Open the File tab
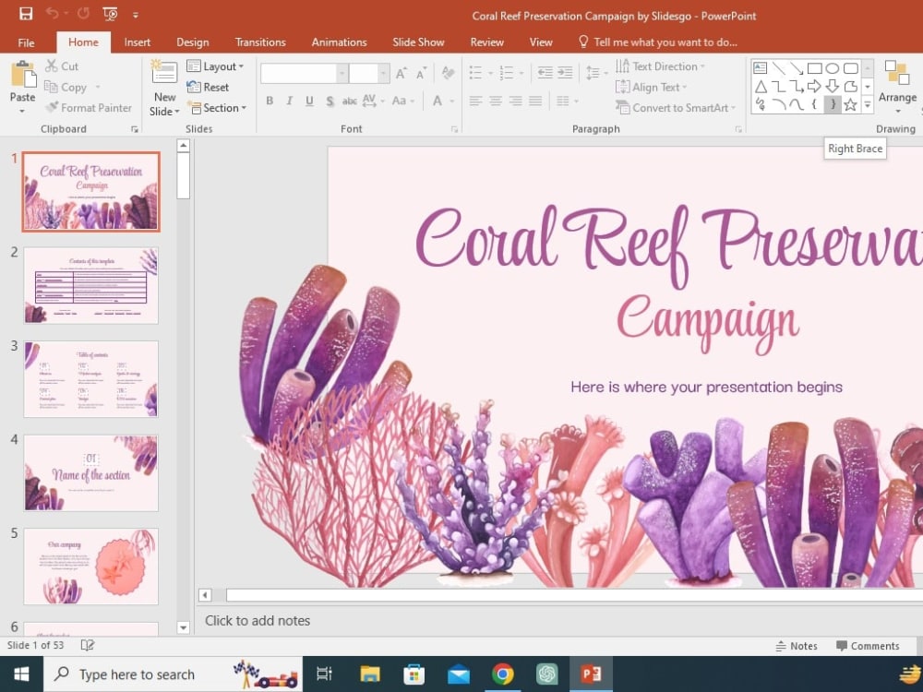This screenshot has width=923, height=692. pos(26,42)
